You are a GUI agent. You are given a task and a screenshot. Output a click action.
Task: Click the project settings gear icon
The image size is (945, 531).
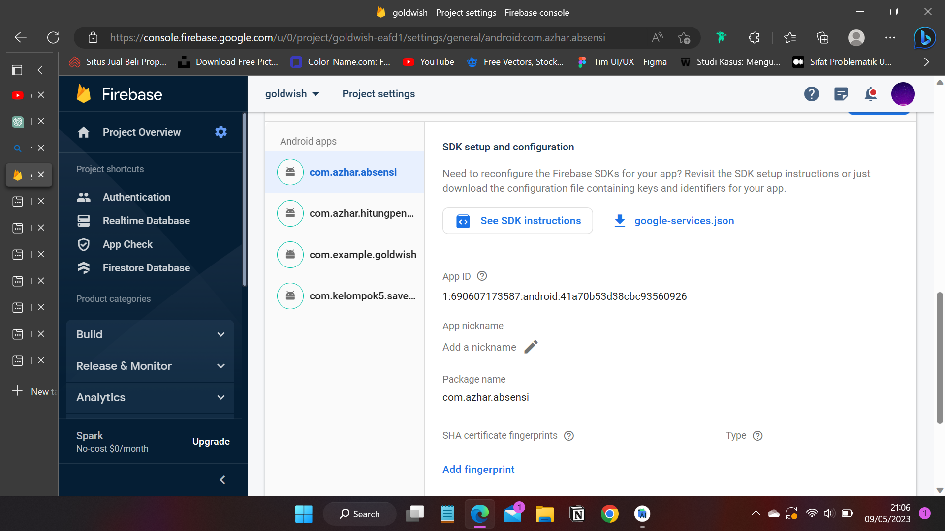pos(220,132)
